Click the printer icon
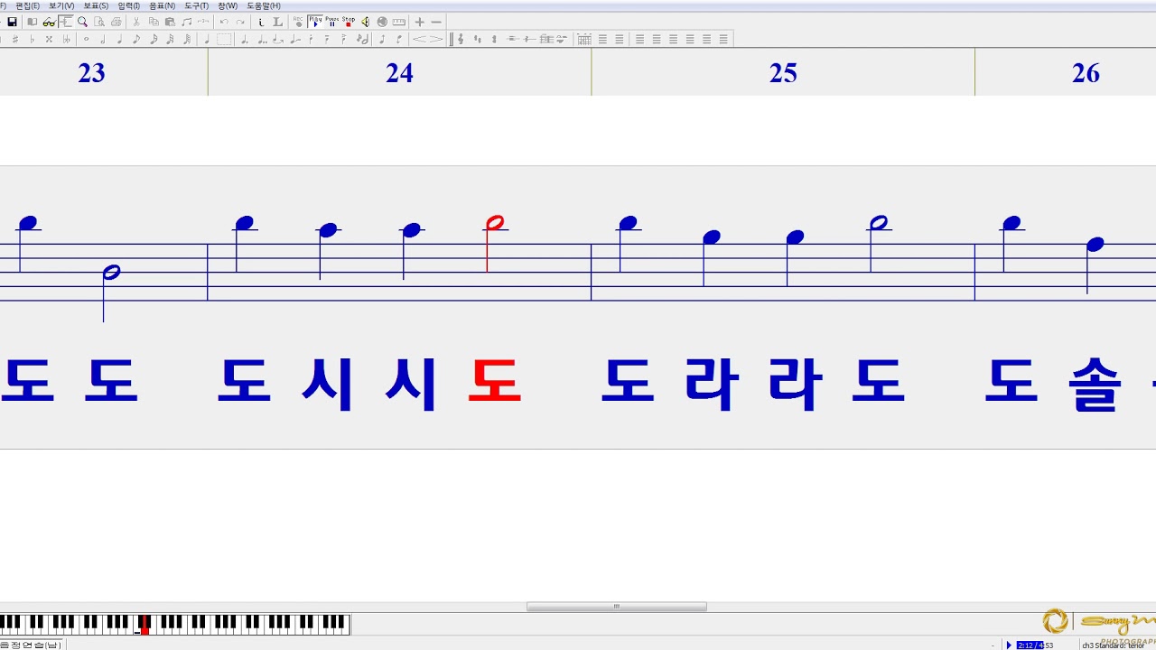Image resolution: width=1156 pixels, height=650 pixels. point(117,22)
